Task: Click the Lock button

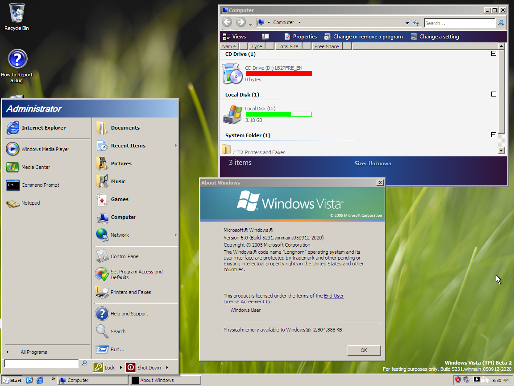Action: click(x=105, y=367)
